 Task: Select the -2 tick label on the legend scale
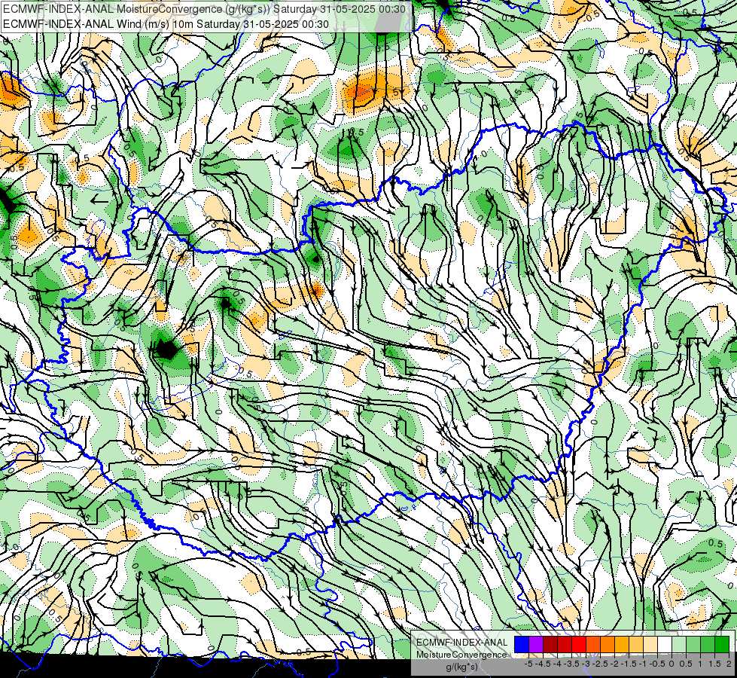pyautogui.click(x=614, y=664)
